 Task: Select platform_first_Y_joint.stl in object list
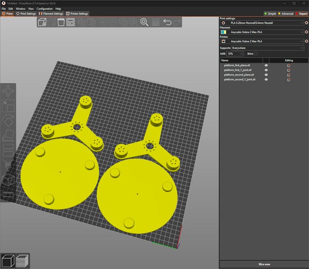(x=237, y=70)
